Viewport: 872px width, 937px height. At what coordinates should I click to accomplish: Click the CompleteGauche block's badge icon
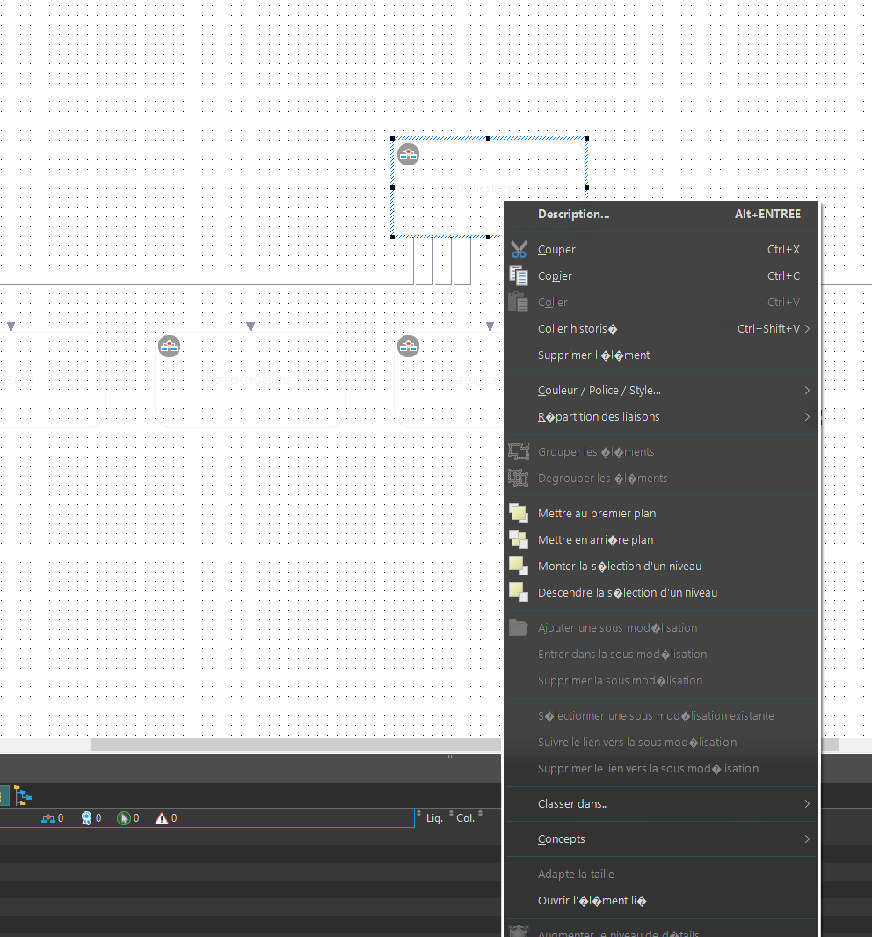coord(170,347)
